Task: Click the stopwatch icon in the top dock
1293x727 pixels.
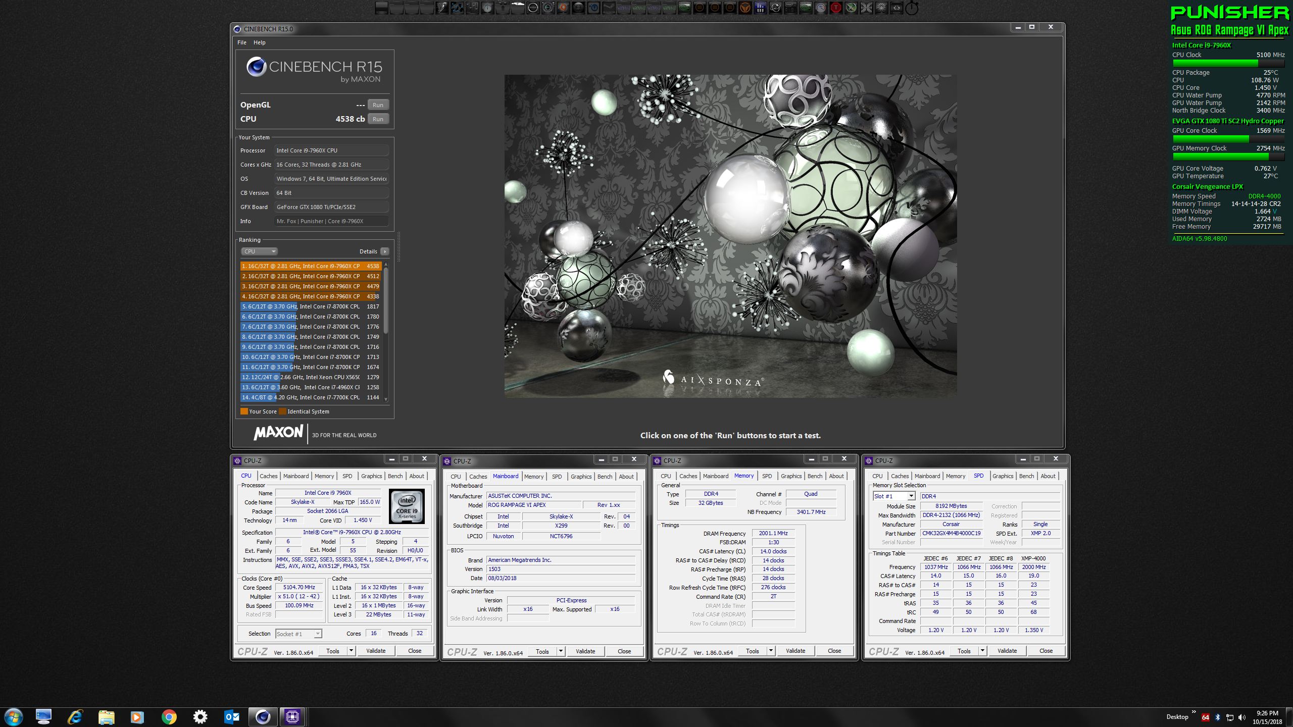Action: 912,8
